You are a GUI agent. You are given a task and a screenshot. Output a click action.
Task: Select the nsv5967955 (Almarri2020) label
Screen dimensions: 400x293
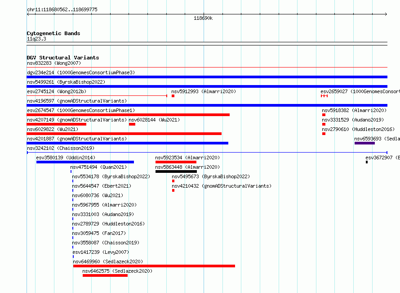pyautogui.click(x=104, y=205)
